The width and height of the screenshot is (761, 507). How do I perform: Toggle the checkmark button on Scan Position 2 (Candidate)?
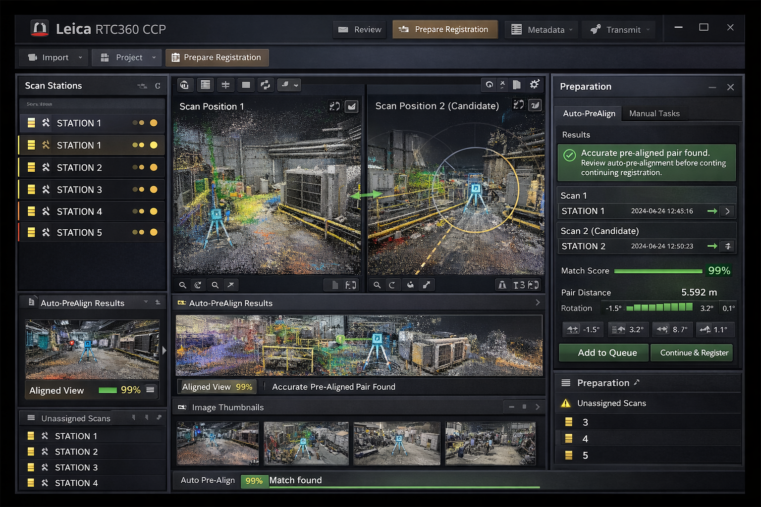click(535, 105)
